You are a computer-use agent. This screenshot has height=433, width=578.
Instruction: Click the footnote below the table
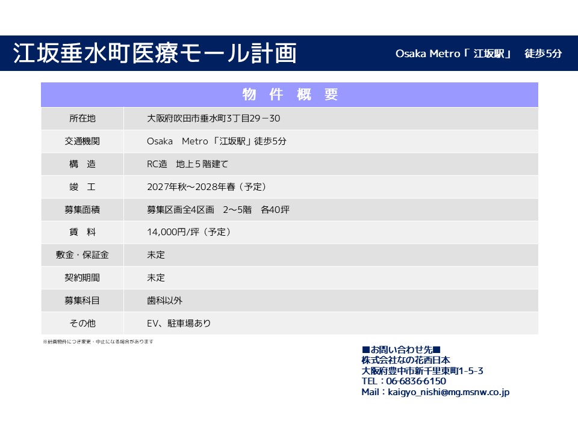click(x=98, y=342)
